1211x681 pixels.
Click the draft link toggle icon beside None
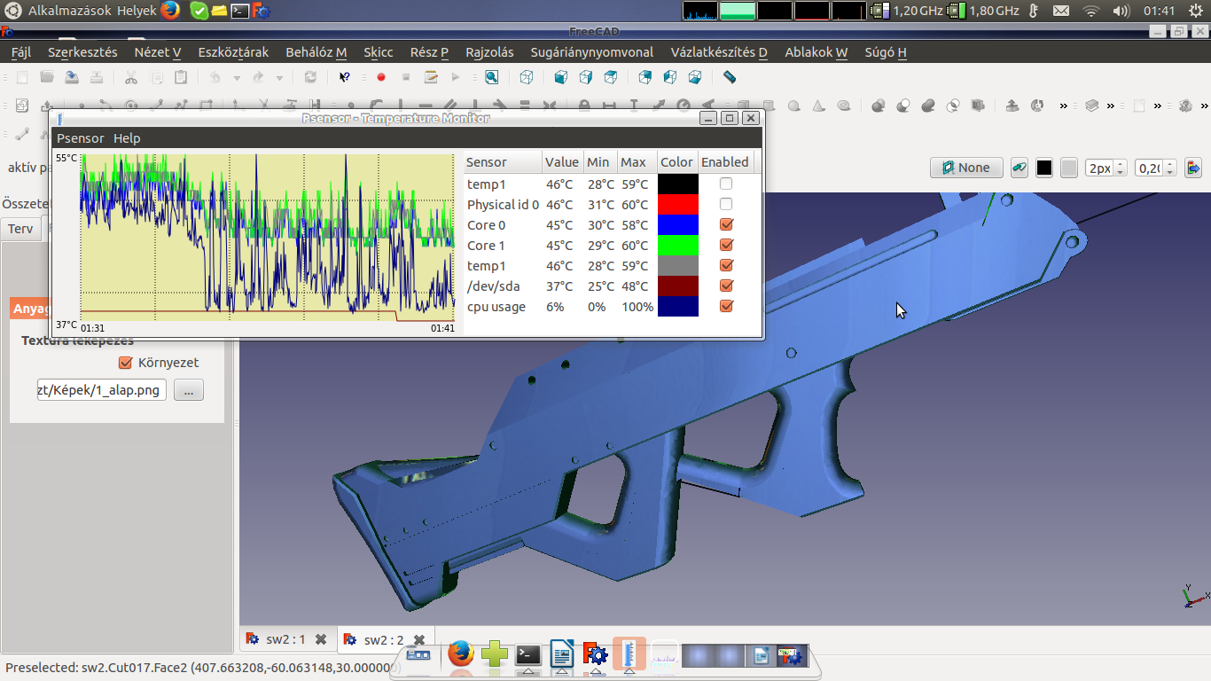pos(1020,168)
